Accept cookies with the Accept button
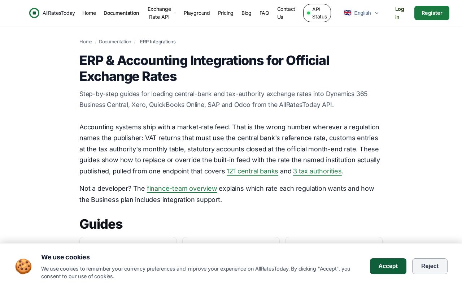 (x=388, y=266)
